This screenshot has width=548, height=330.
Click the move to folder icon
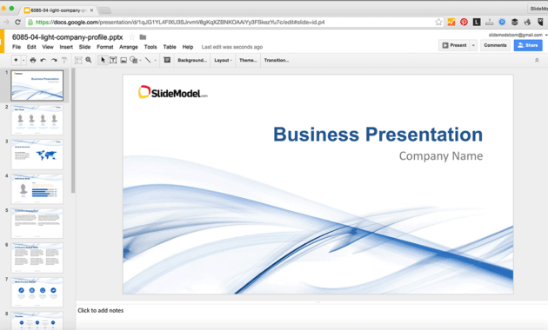click(x=143, y=37)
